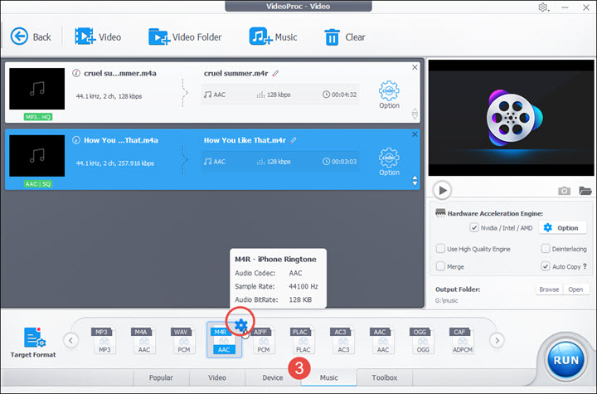
Task: Open the output folder
Action: pos(575,289)
